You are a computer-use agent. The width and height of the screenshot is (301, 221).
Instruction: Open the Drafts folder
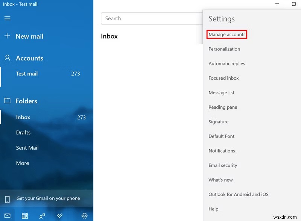click(x=23, y=132)
